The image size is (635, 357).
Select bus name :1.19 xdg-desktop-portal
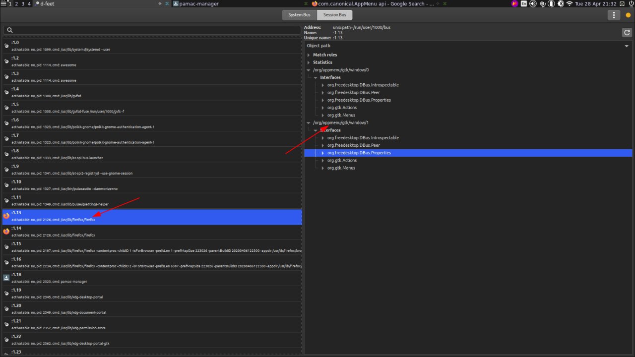point(152,293)
